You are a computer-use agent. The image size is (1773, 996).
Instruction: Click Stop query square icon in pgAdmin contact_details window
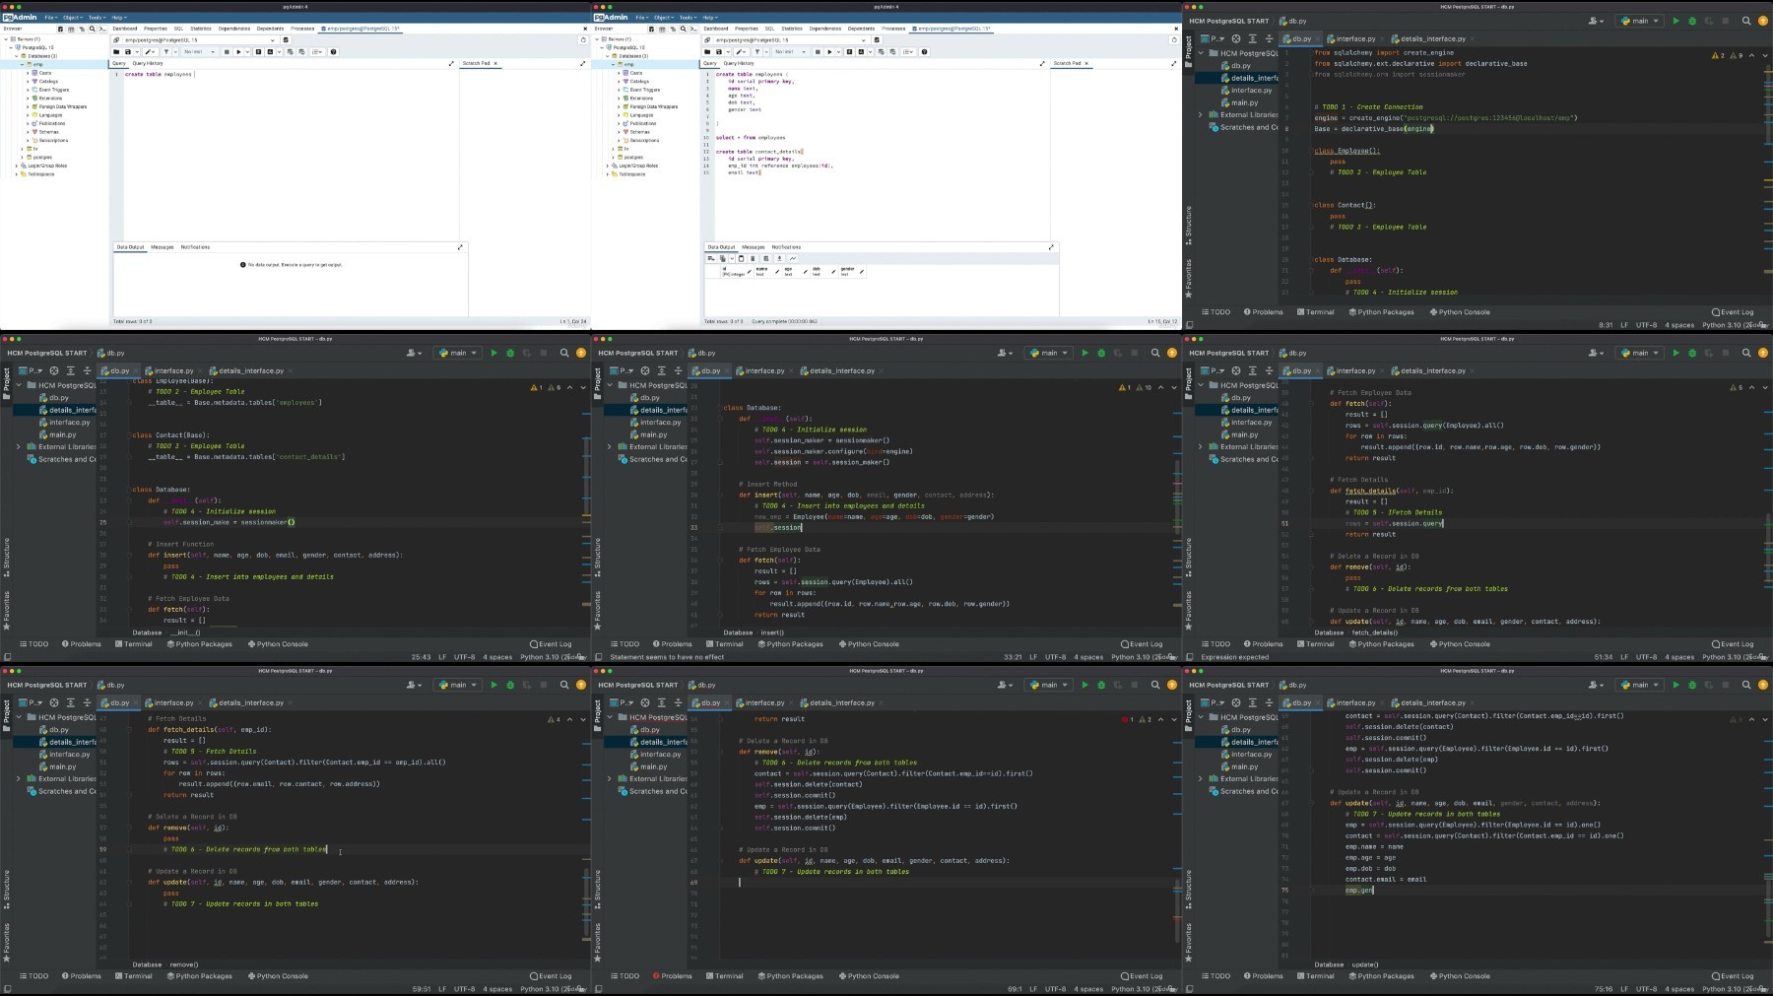coord(818,52)
